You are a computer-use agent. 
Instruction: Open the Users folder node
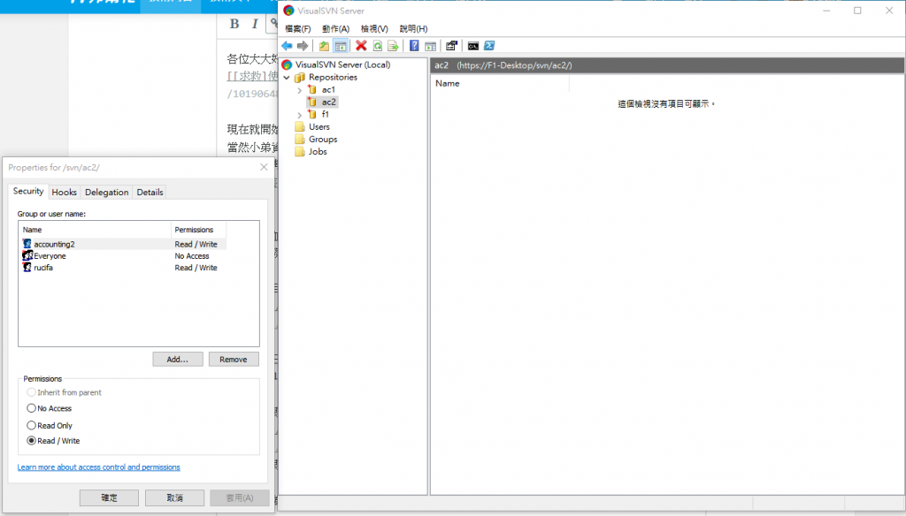coord(319,126)
